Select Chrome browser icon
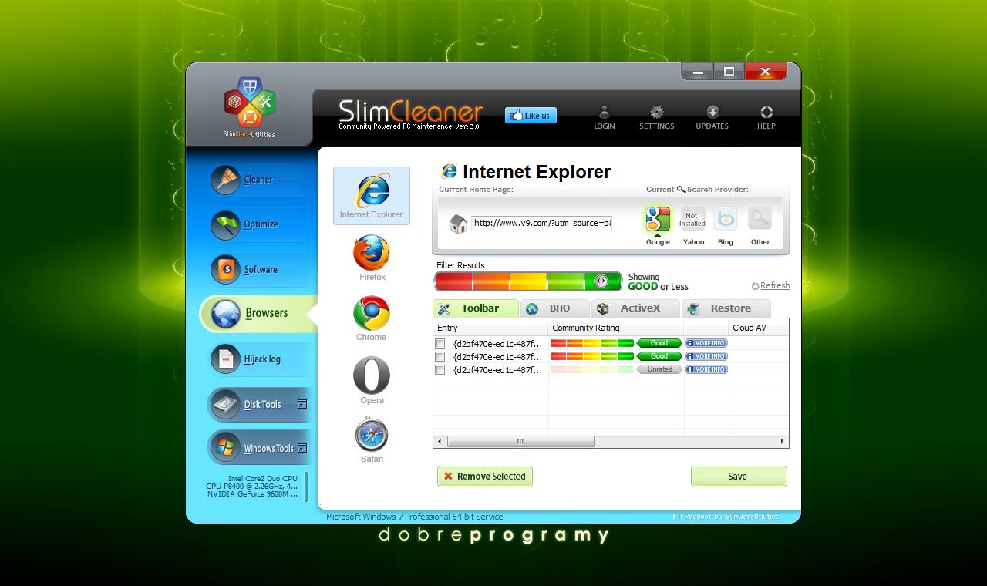 pyautogui.click(x=372, y=318)
